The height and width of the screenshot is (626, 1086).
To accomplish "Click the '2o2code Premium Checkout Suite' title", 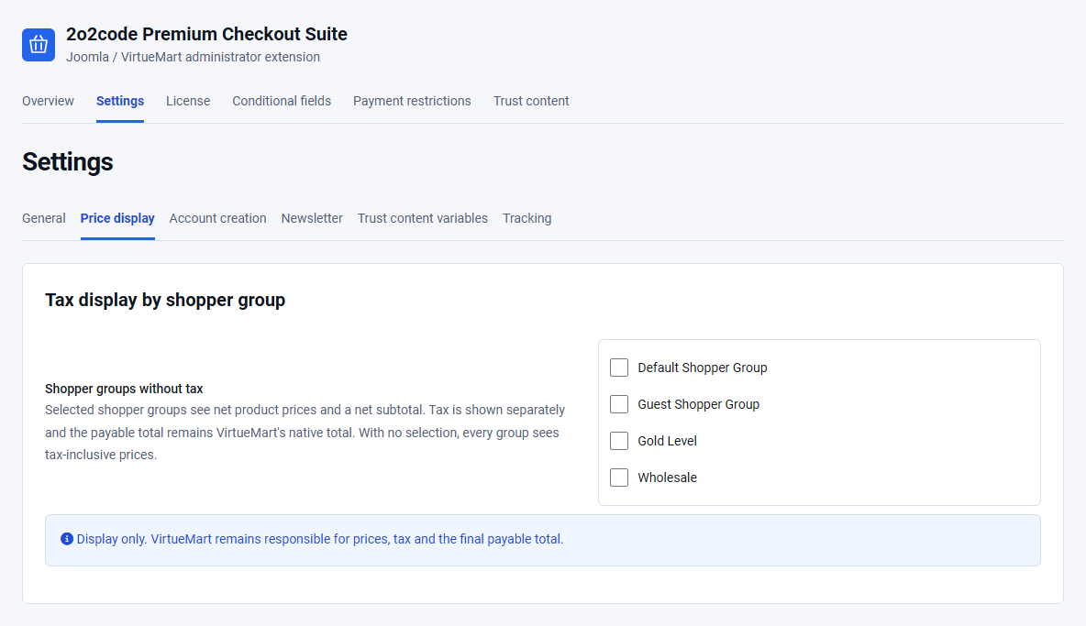I will point(206,34).
